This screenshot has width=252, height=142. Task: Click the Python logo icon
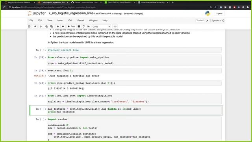208,13
